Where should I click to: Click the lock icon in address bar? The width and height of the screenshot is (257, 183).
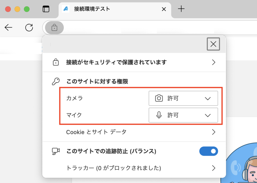(x=54, y=28)
